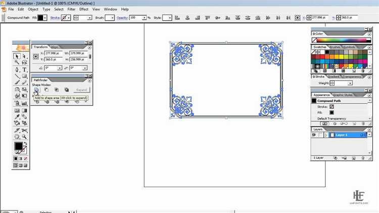Click the Expand button in Pathfinder
379x213 pixels.
[x=81, y=90]
